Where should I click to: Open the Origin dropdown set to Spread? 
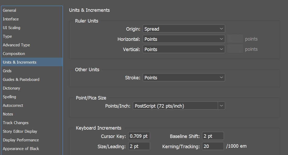(184, 29)
